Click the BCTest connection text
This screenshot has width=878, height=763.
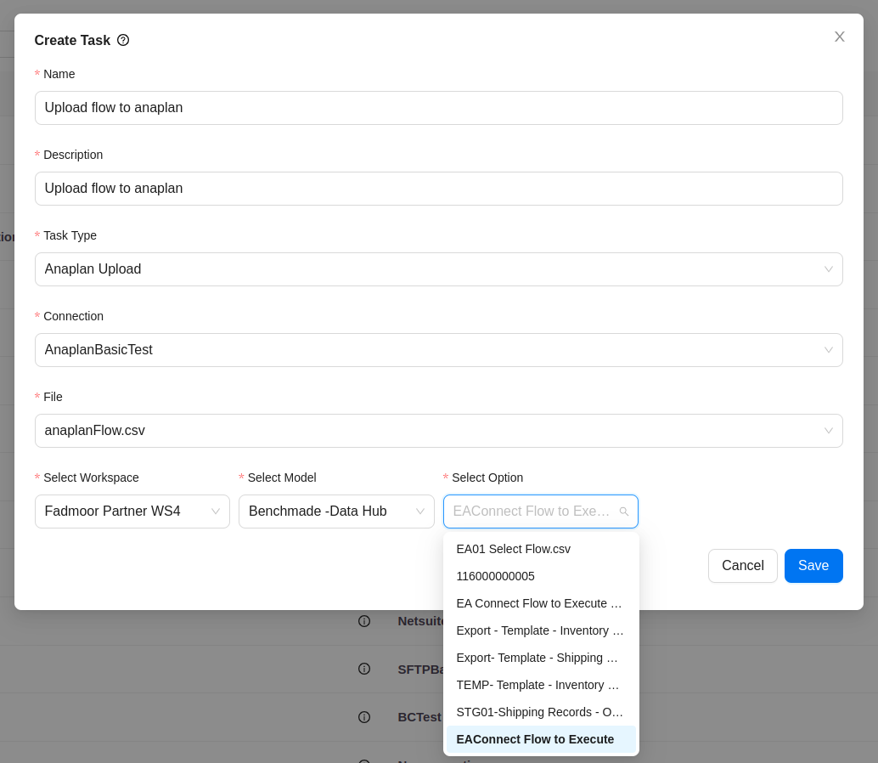click(419, 717)
